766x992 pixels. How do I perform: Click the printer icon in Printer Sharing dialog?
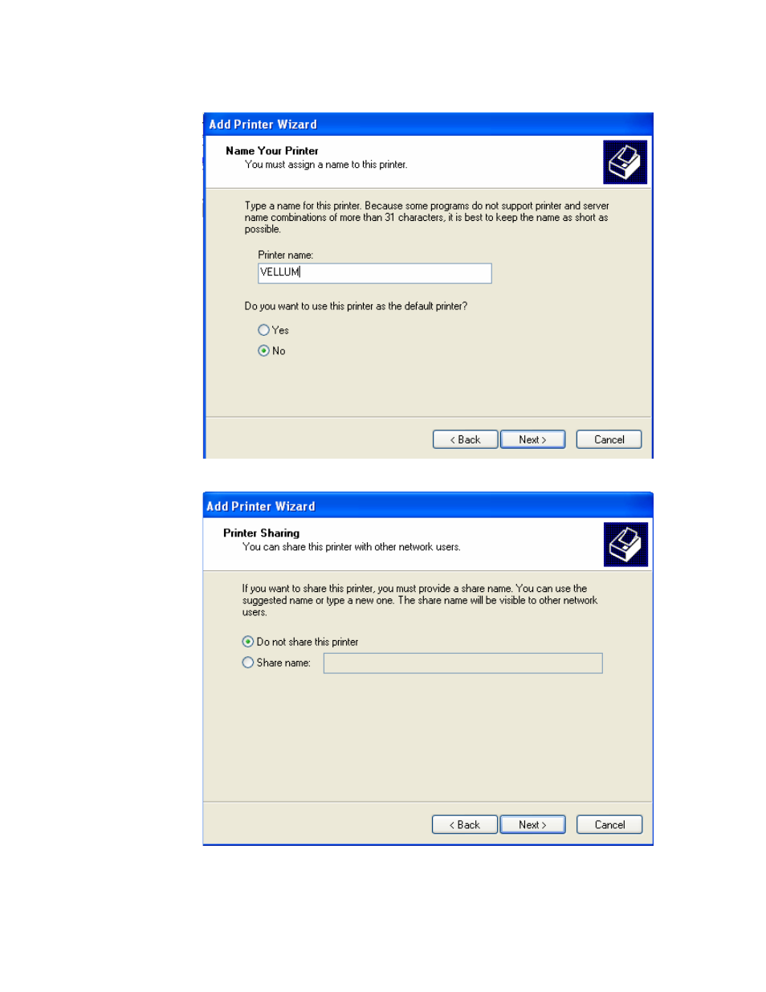click(625, 545)
